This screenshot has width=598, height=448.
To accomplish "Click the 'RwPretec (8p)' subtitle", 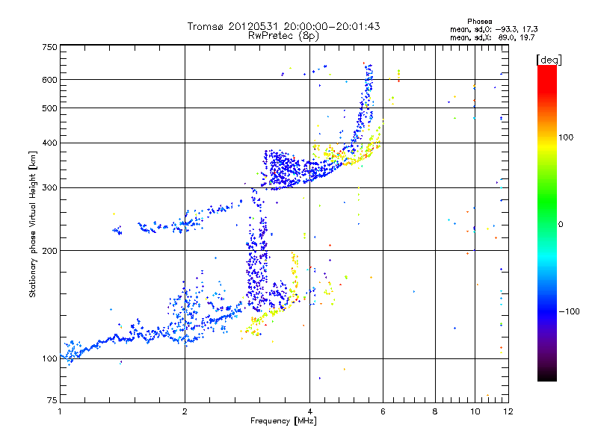I will point(283,36).
